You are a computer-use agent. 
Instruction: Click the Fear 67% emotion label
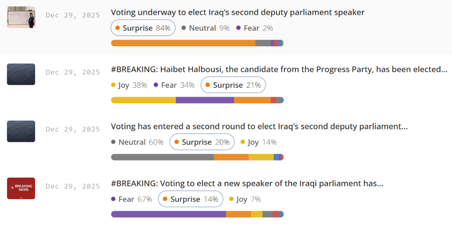click(132, 199)
